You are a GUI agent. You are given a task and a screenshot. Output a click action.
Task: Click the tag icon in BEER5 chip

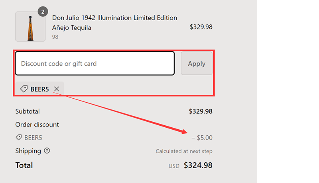tap(24, 89)
